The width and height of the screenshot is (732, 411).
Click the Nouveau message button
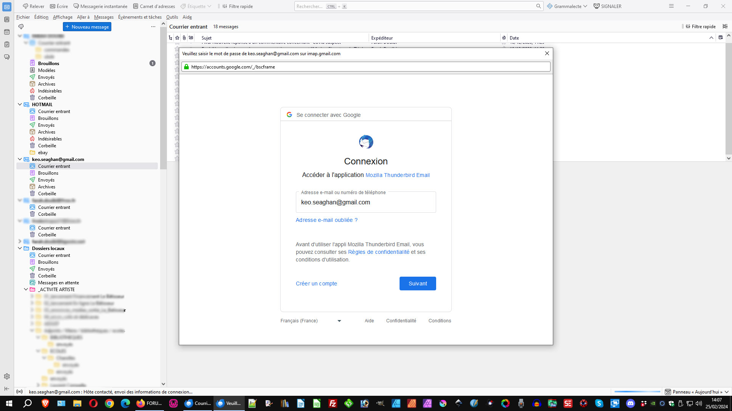pyautogui.click(x=87, y=27)
